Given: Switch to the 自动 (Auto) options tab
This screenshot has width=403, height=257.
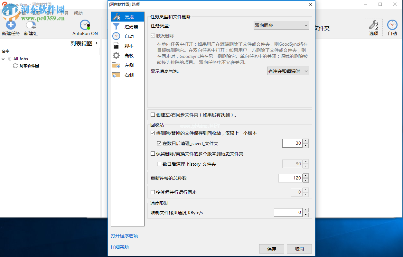Looking at the screenshot, I should [x=129, y=36].
